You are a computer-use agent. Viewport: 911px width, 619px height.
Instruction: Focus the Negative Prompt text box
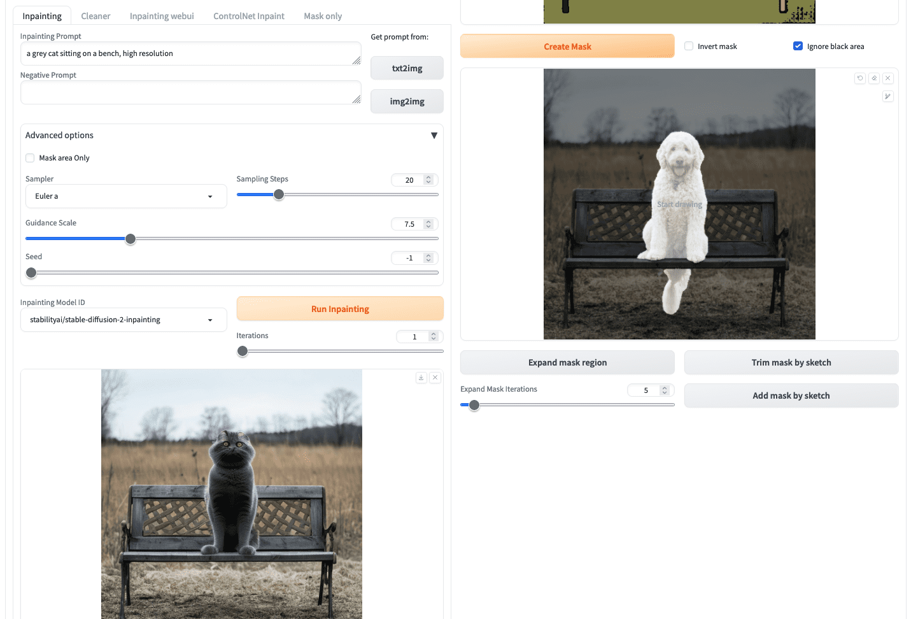pyautogui.click(x=191, y=92)
